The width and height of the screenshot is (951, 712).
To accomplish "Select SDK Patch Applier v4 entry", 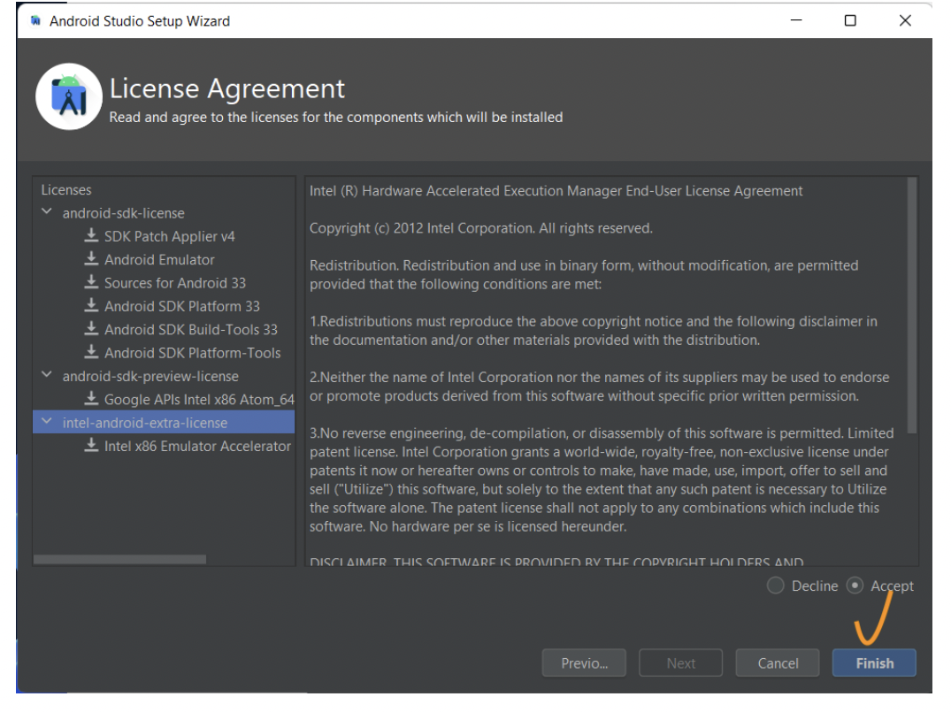I will (x=169, y=236).
